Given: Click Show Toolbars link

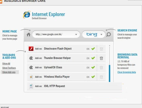Looking at the screenshot, I should click(x=9, y=68).
